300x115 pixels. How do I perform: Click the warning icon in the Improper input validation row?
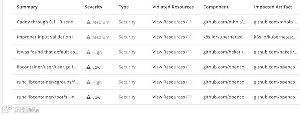(88, 37)
